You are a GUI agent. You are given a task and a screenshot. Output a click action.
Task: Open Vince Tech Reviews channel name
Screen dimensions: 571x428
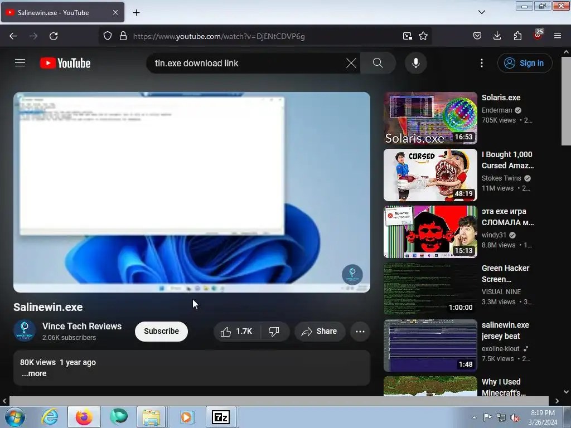82,326
